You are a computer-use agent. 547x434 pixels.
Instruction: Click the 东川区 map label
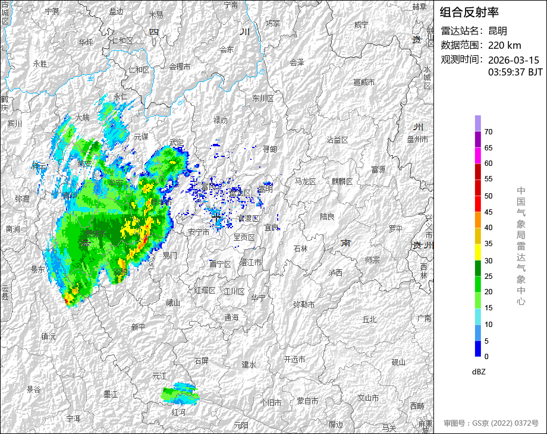(x=263, y=98)
